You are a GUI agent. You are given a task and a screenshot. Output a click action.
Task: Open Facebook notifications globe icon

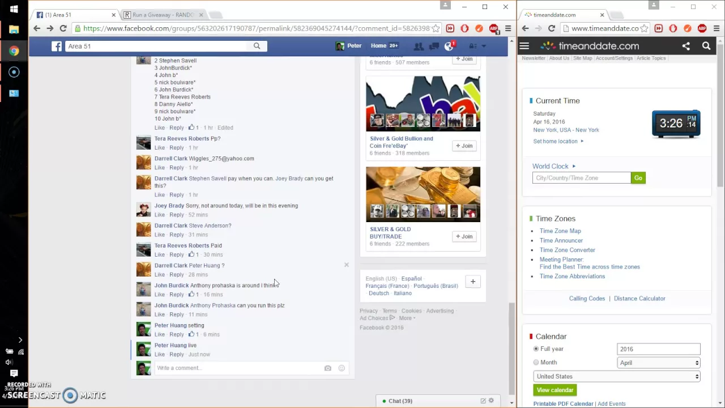tap(449, 46)
